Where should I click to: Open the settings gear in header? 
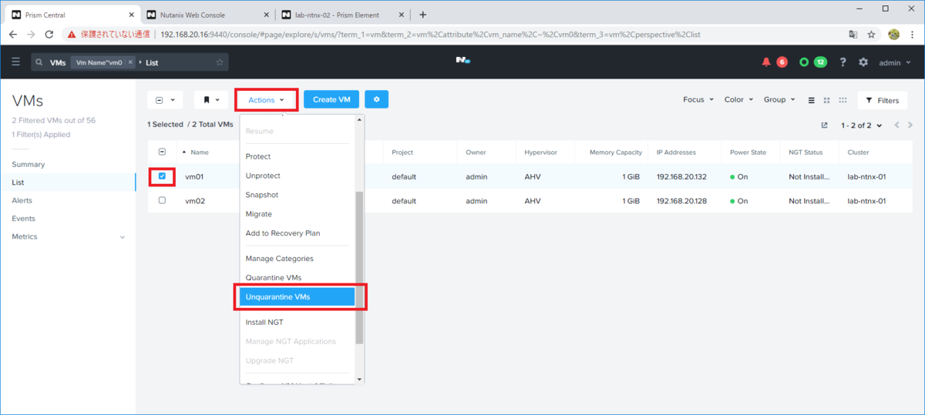(x=863, y=62)
